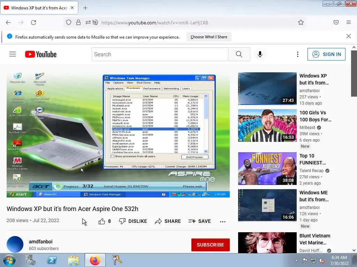357x267 pixels.
Task: Bookmark this page with the star icon
Action: (301, 22)
